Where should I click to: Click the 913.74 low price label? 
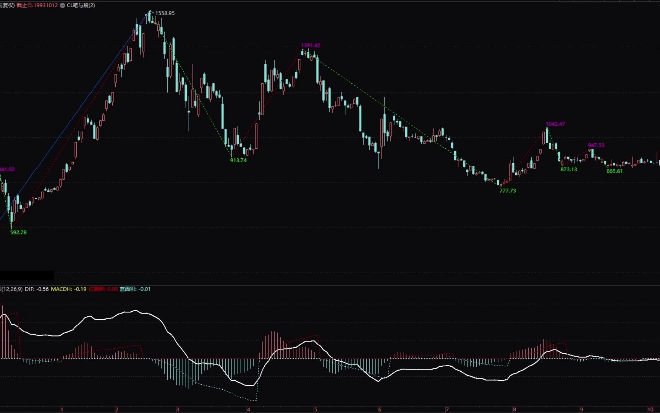click(238, 160)
